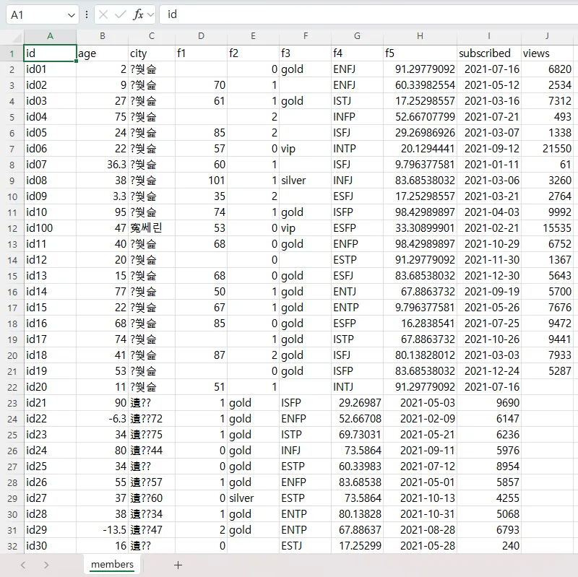Click cell containing id100
The image size is (578, 577).
50,228
